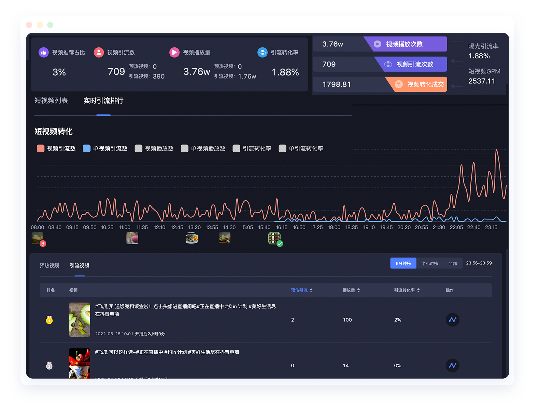Click the 23:15 label on chart axis
Image resolution: width=538 pixels, height=412 pixels.
[x=491, y=227]
